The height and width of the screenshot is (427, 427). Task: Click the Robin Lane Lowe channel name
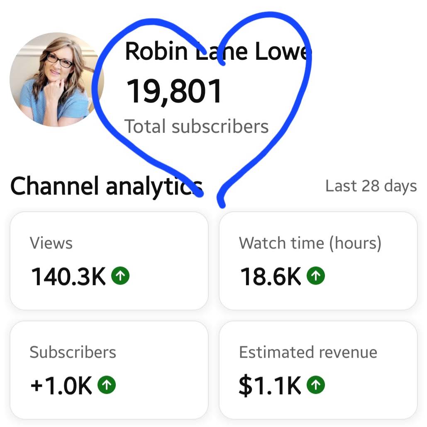pyautogui.click(x=218, y=51)
